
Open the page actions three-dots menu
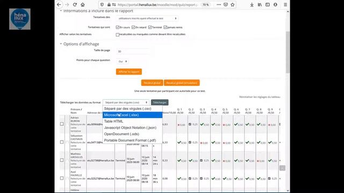(x=219, y=5)
